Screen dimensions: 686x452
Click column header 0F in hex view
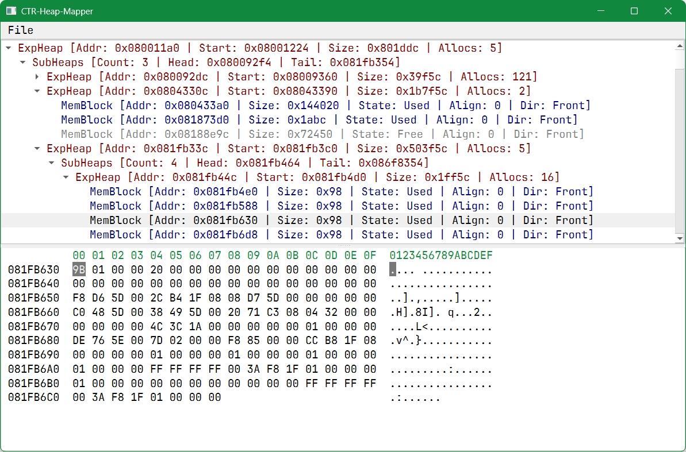point(370,255)
